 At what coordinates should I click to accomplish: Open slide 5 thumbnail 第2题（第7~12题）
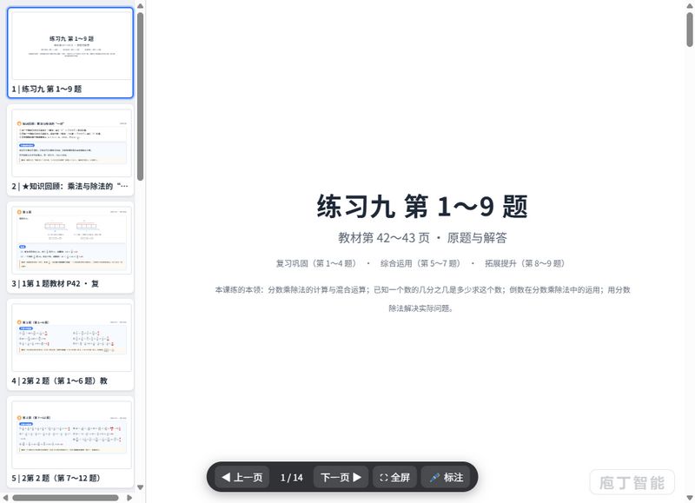70,442
